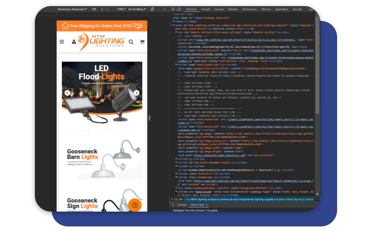The image size is (372, 232).
Task: Rotate the device viewport orientation
Action: (x=153, y=9)
